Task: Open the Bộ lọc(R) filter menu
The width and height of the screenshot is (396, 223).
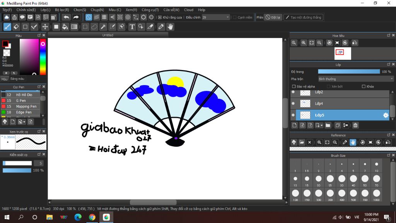Action: point(62,10)
